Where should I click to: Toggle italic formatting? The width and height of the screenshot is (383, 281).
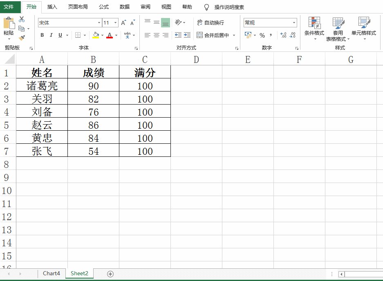click(x=51, y=35)
